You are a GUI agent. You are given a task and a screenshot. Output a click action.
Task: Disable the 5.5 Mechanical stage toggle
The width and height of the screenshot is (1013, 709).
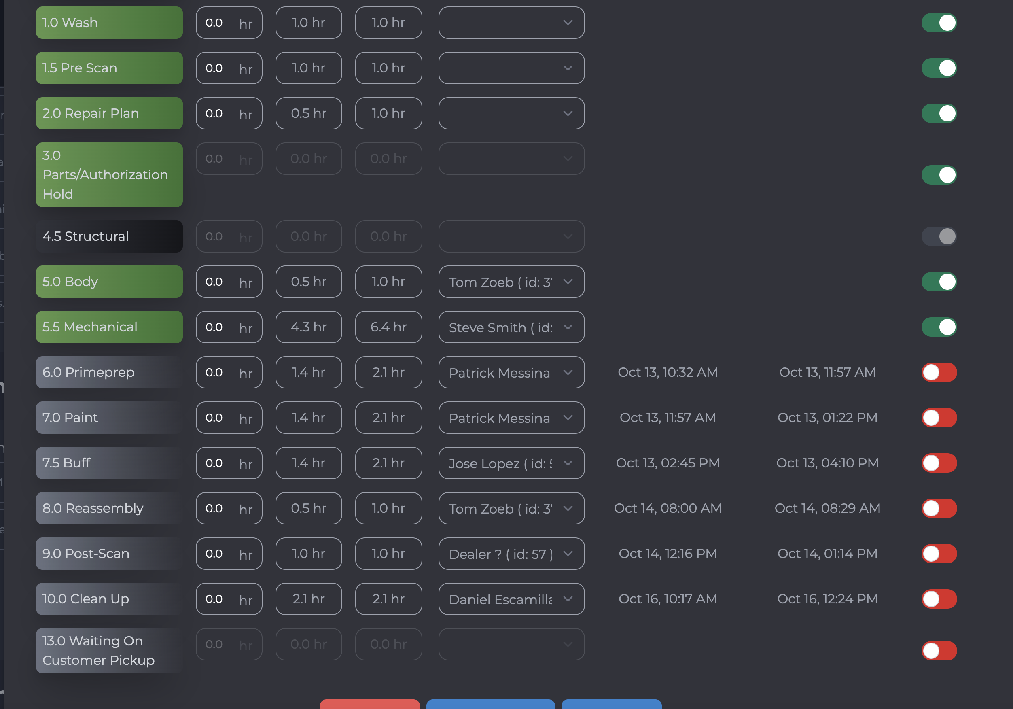[939, 327]
